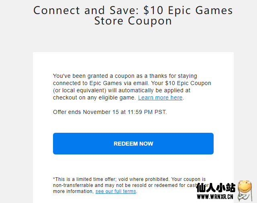The width and height of the screenshot is (257, 203).
Task: Click the 11:59 PM PST time text
Action: (147, 112)
